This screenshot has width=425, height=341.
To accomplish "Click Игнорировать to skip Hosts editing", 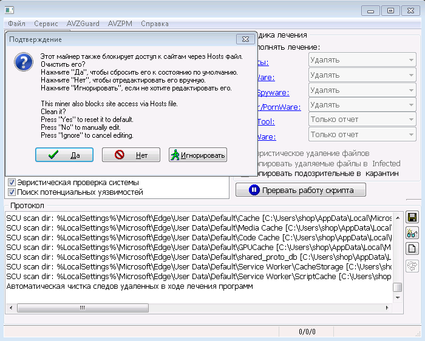I will point(197,155).
